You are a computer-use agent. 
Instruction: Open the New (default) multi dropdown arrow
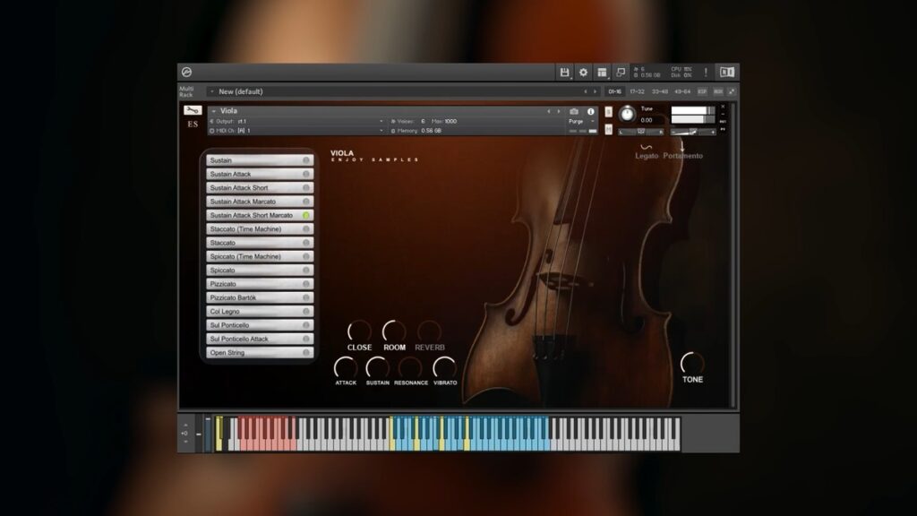(211, 91)
